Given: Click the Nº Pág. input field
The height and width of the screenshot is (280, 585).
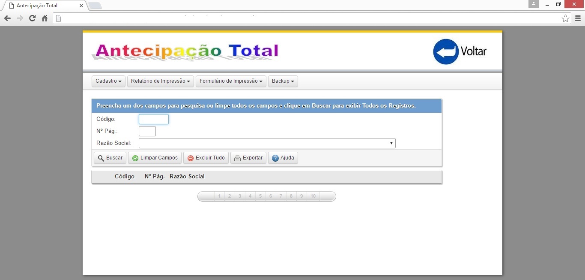Looking at the screenshot, I should 147,131.
